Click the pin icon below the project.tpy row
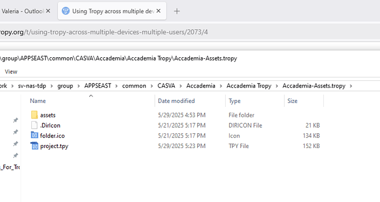The height and width of the screenshot is (202, 380). pos(15,155)
